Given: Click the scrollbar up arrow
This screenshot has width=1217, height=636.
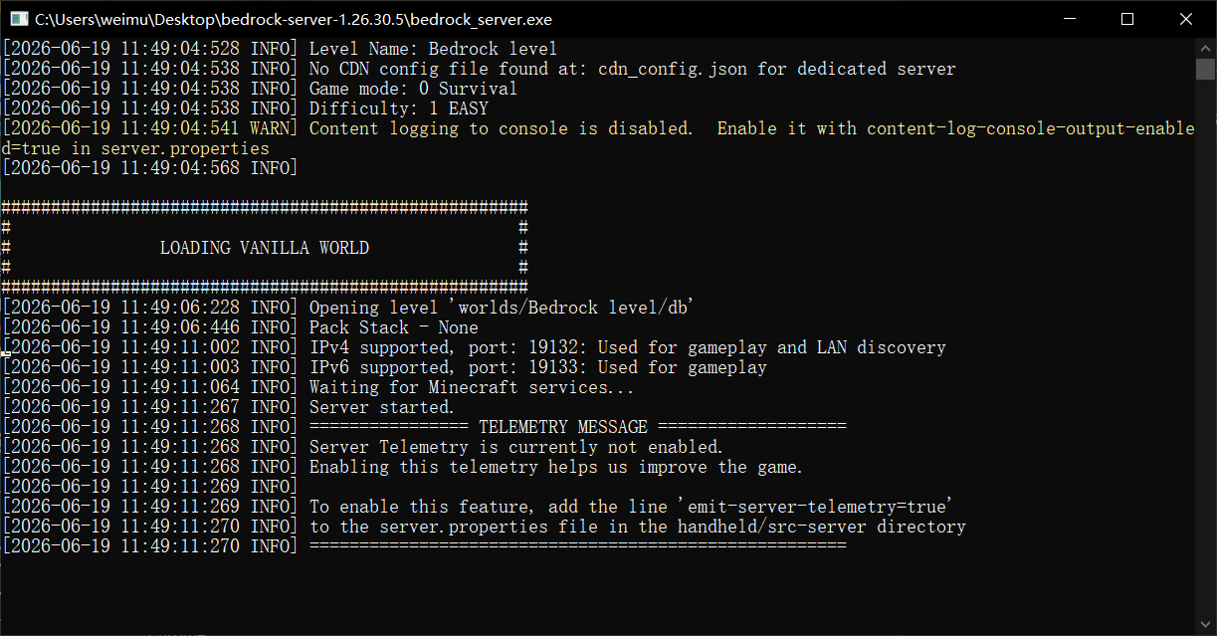Looking at the screenshot, I should (1205, 48).
